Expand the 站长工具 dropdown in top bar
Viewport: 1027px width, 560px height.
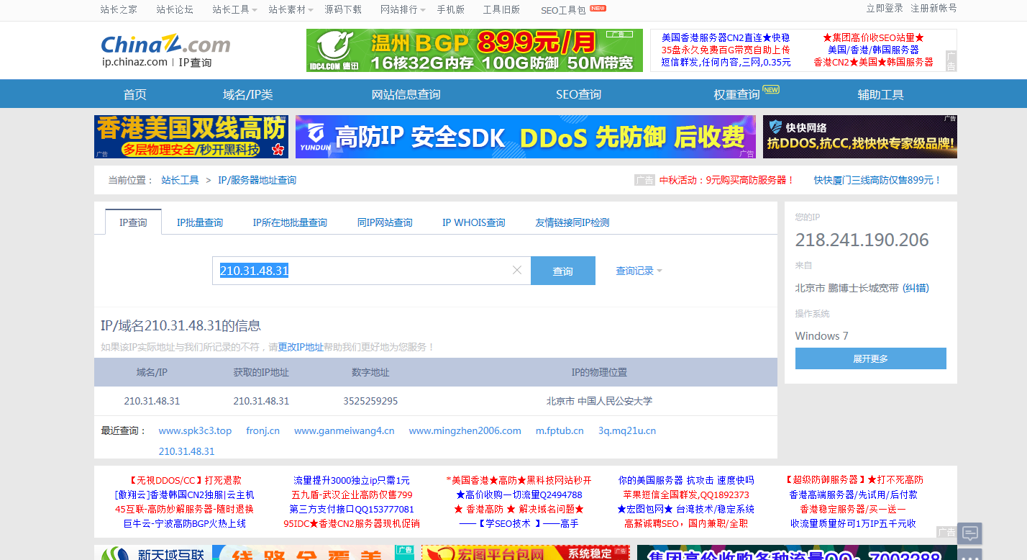(234, 9)
